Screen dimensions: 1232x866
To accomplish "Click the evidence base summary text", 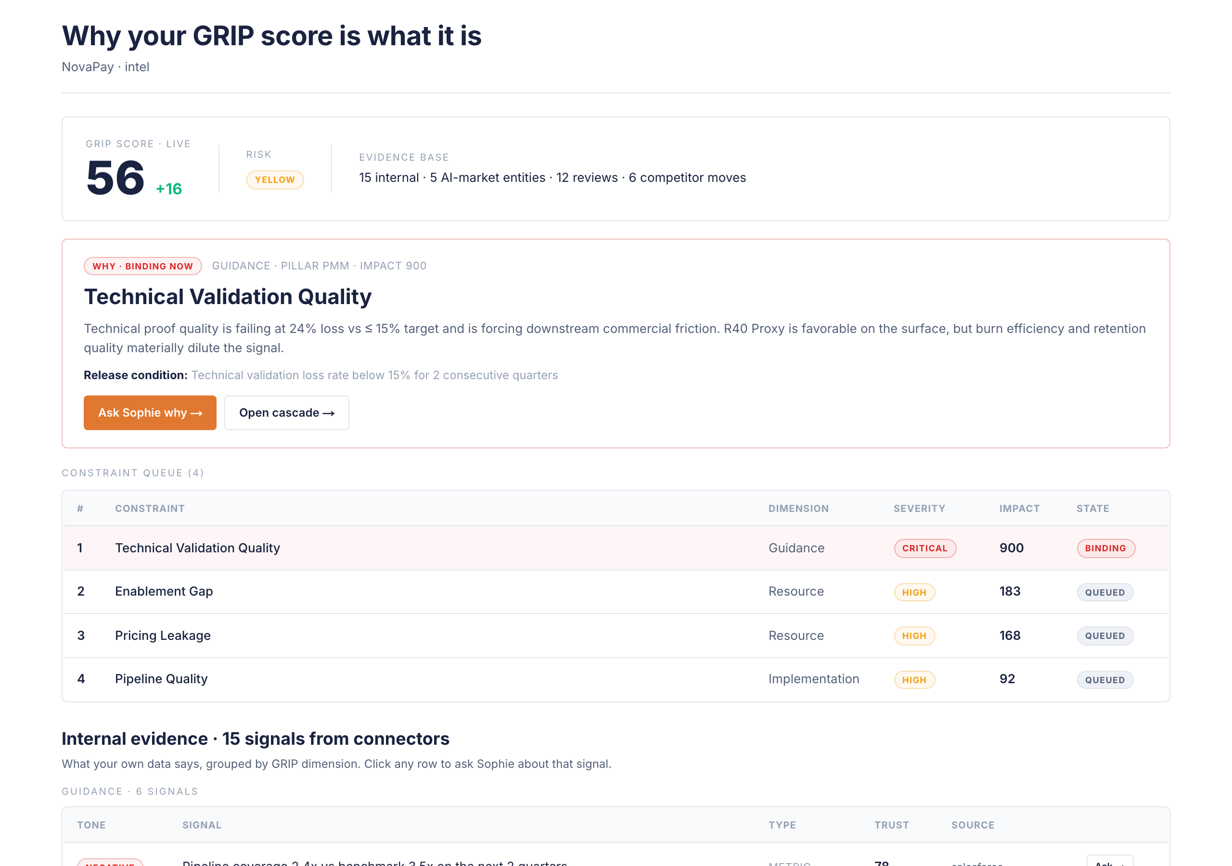I will [552, 178].
